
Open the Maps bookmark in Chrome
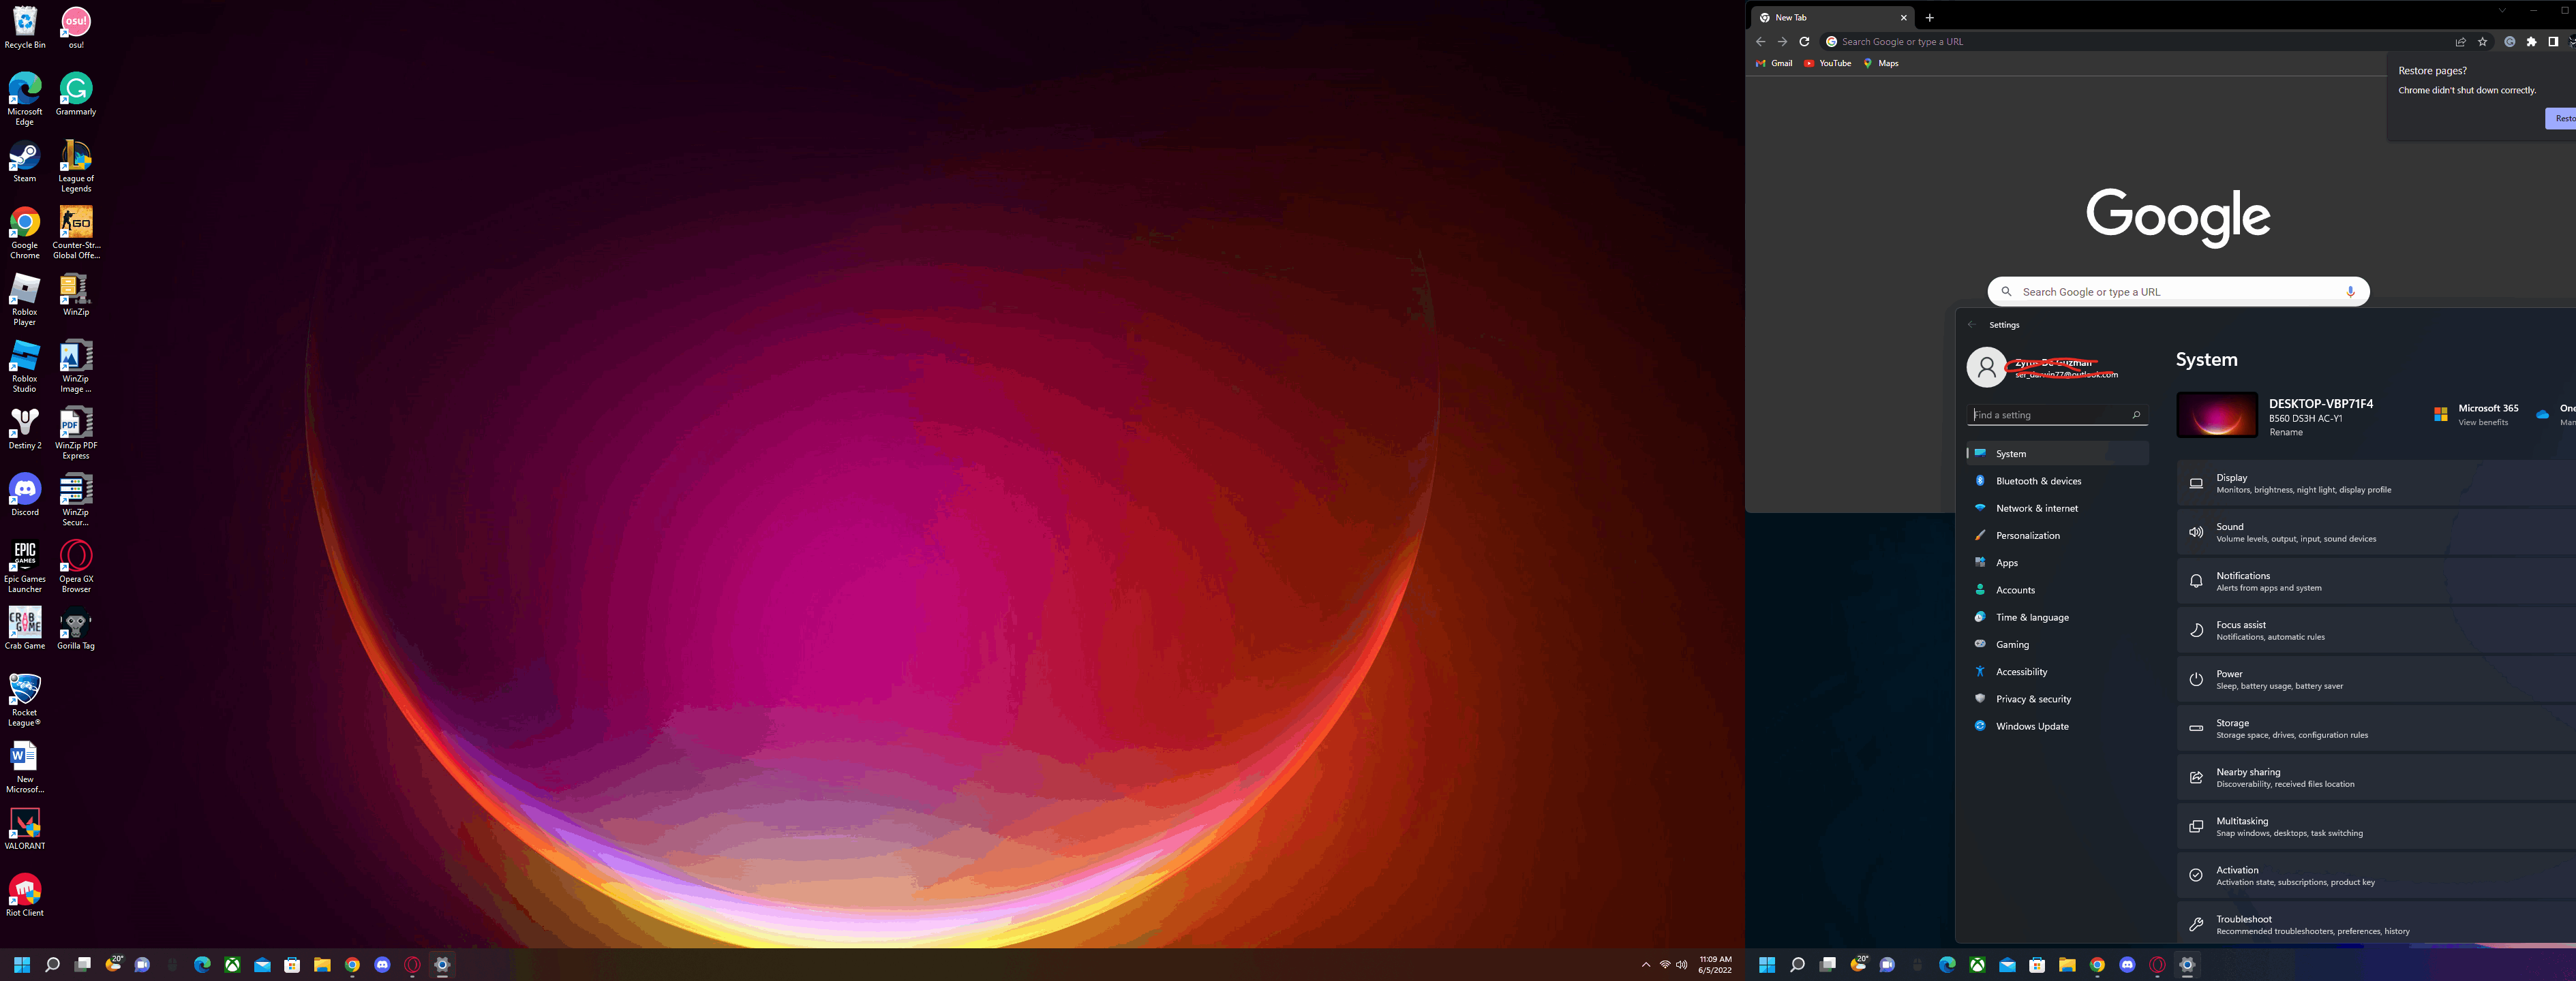click(1881, 63)
